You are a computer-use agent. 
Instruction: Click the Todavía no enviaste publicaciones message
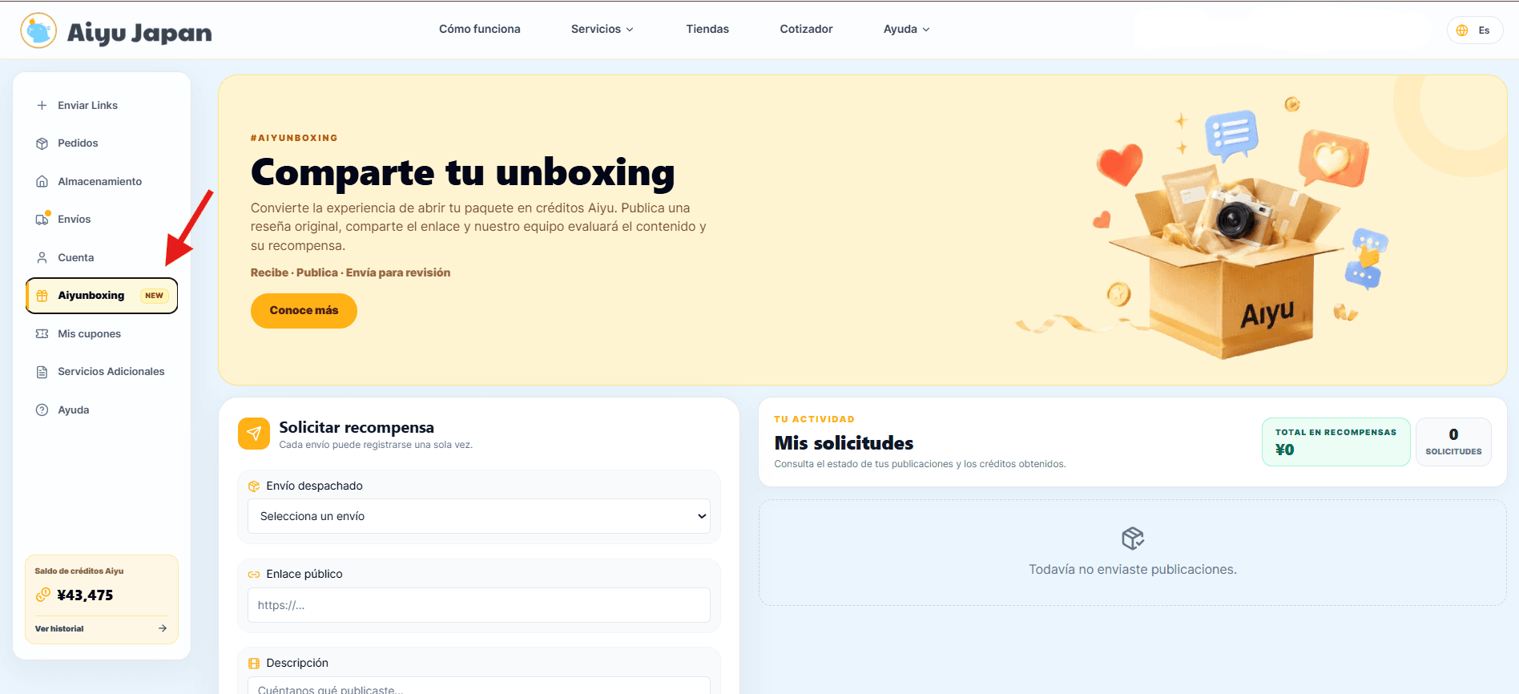tap(1133, 570)
